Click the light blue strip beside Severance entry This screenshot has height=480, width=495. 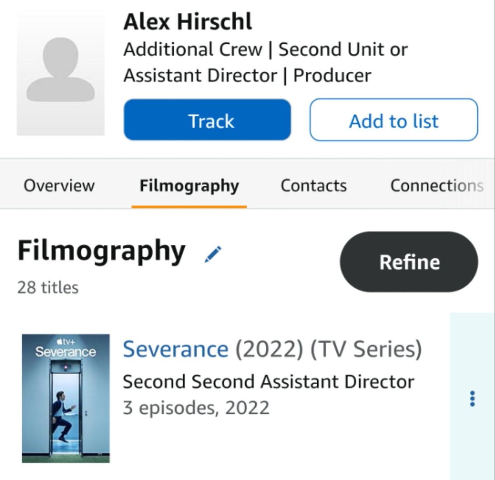click(472, 396)
